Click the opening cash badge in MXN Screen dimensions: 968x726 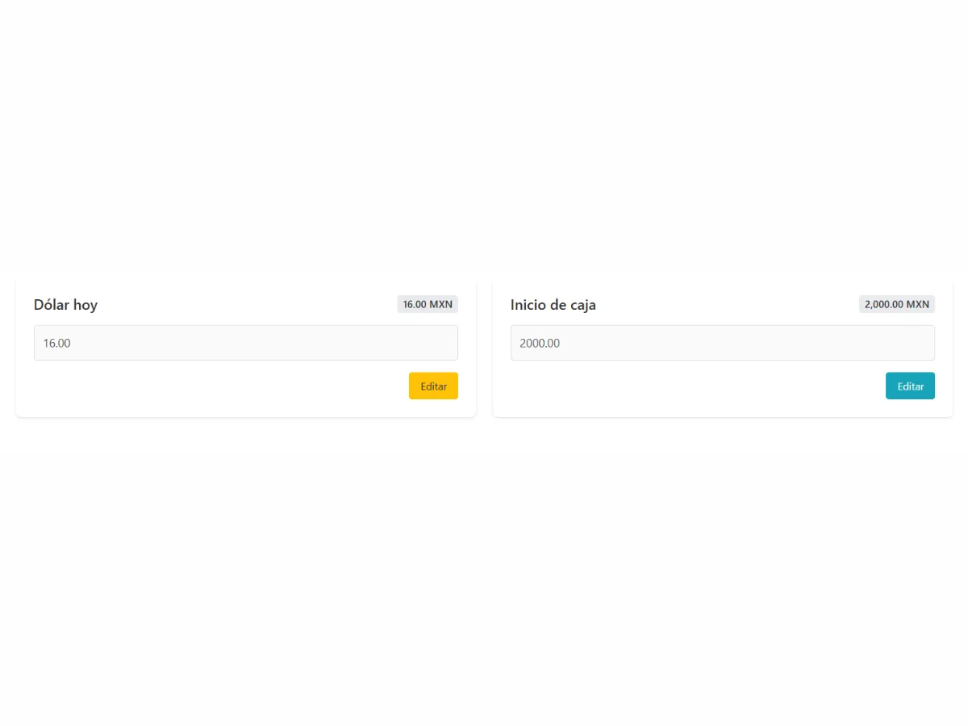pos(896,304)
